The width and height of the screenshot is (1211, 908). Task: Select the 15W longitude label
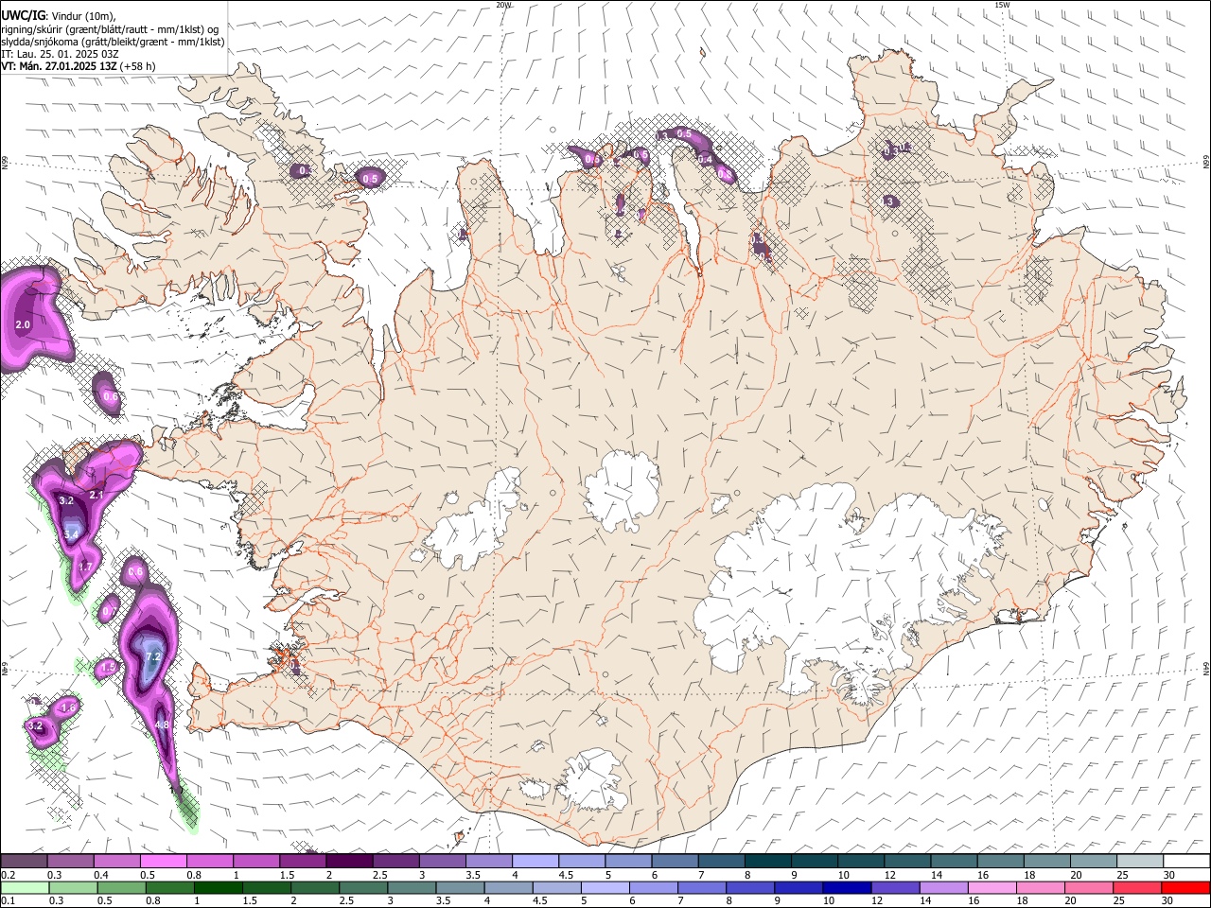point(1002,5)
